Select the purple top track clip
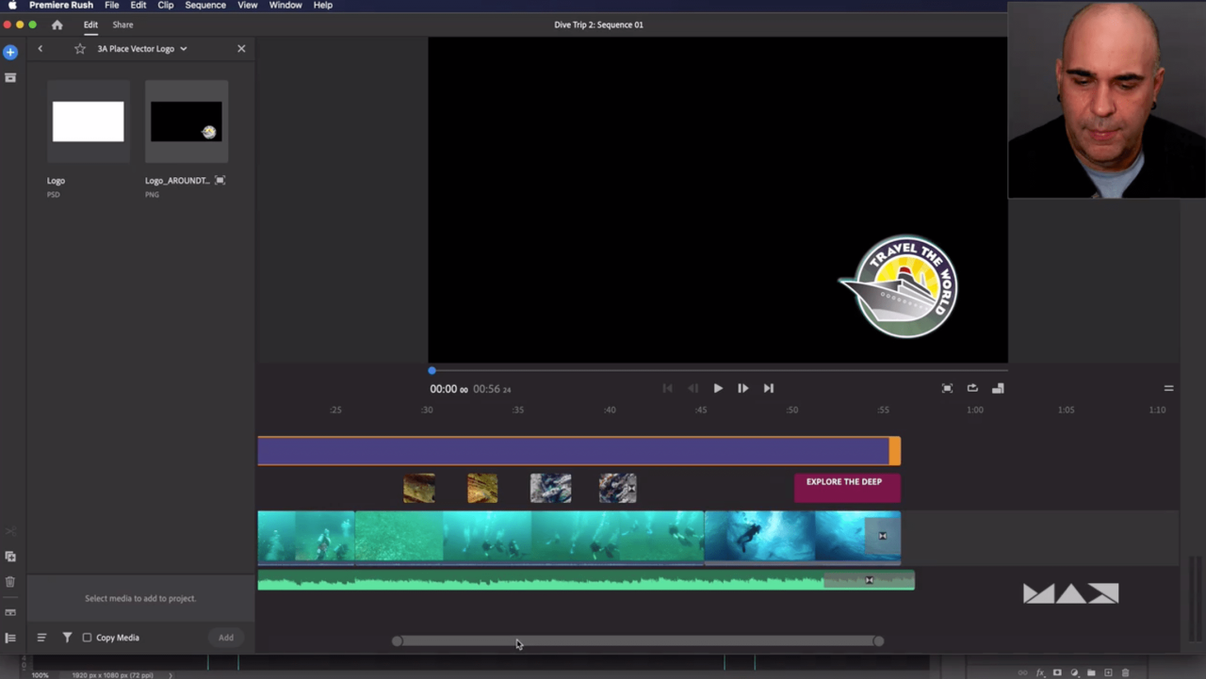The width and height of the screenshot is (1206, 679). [573, 451]
